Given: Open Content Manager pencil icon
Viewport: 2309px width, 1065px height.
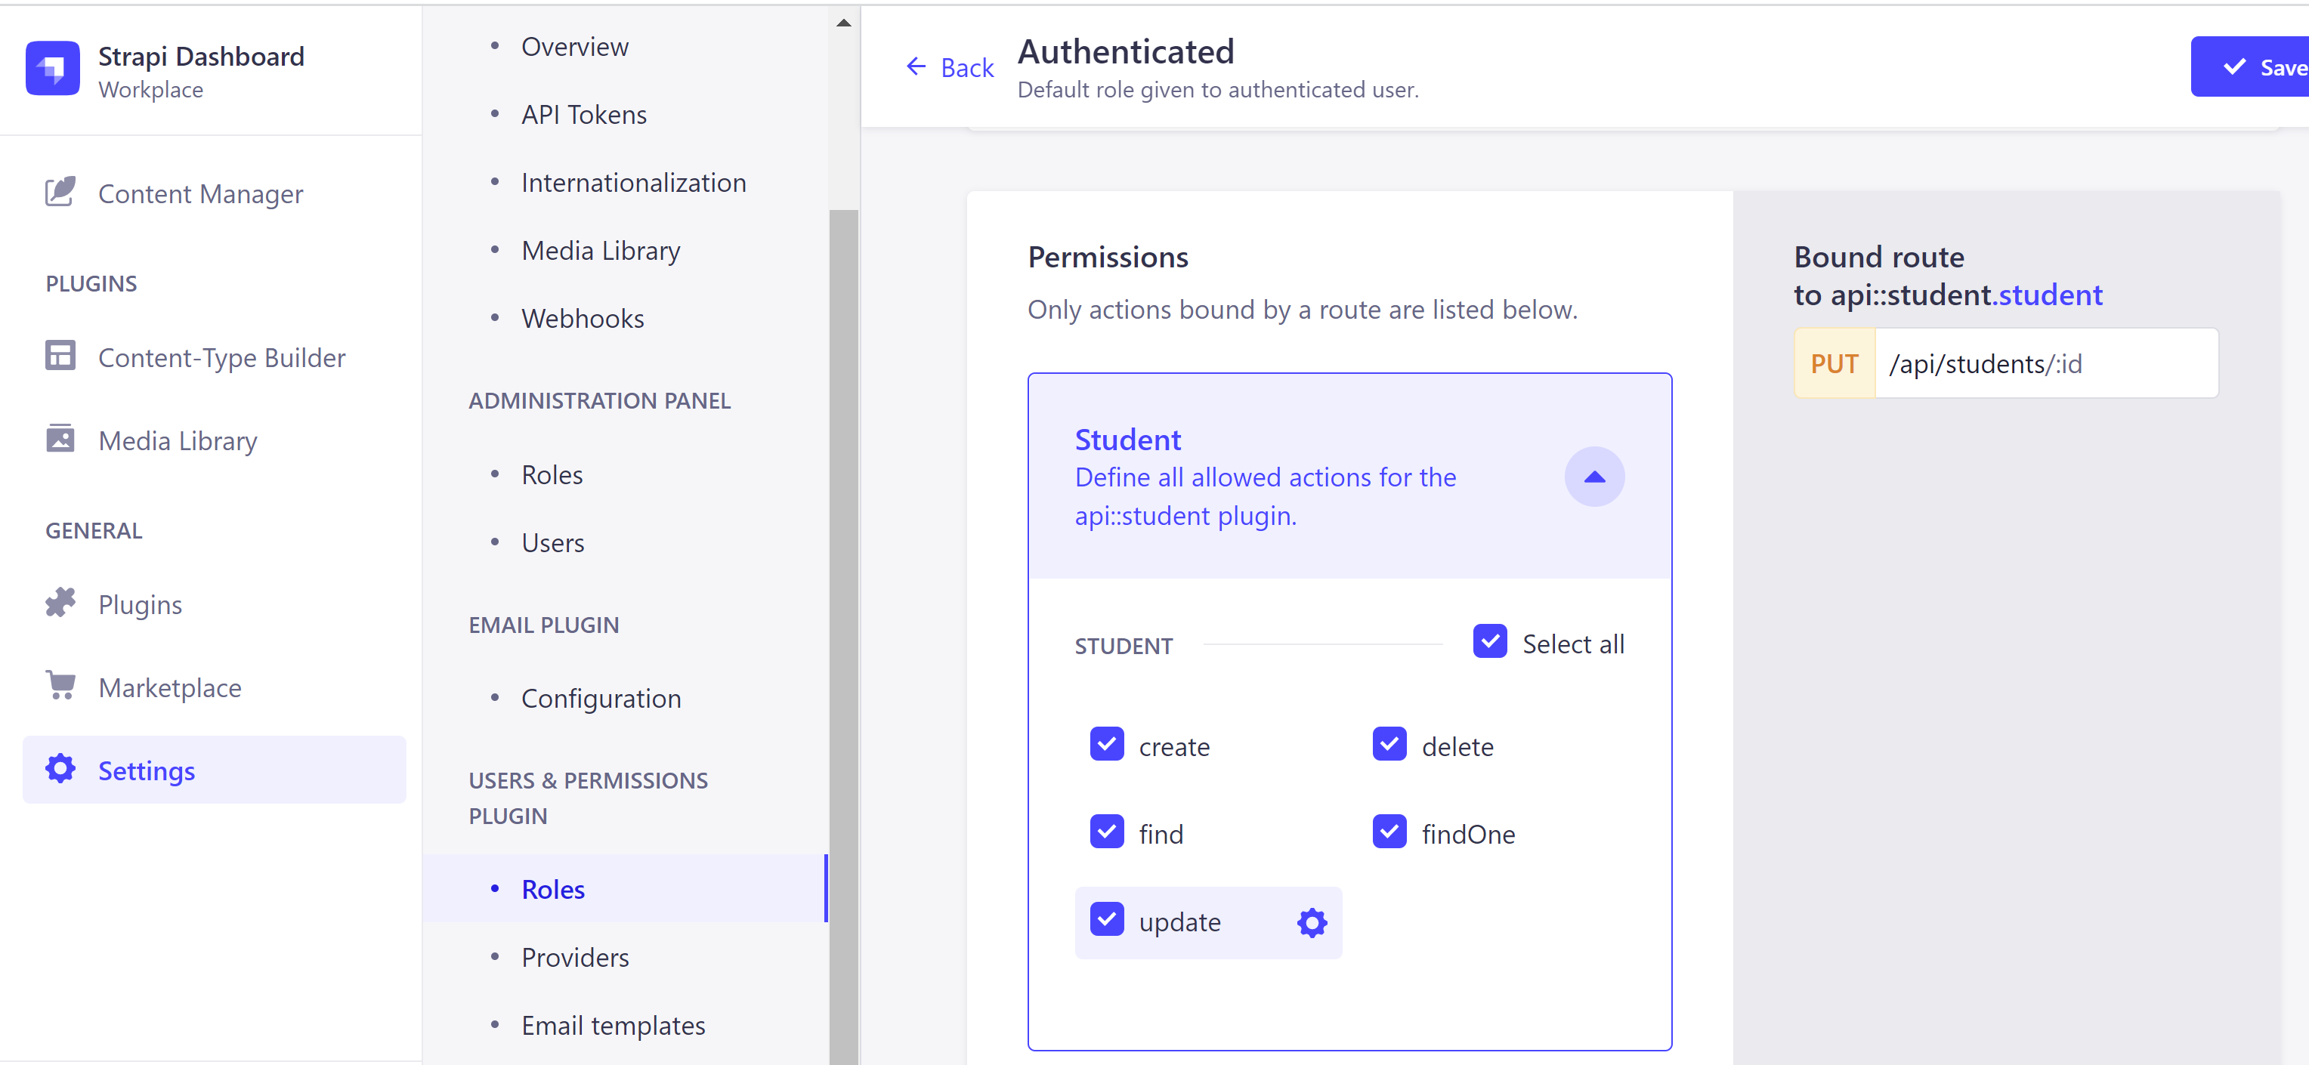Looking at the screenshot, I should click(x=60, y=192).
